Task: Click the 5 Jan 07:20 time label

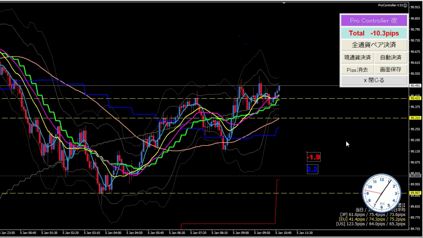Action: 199,233
